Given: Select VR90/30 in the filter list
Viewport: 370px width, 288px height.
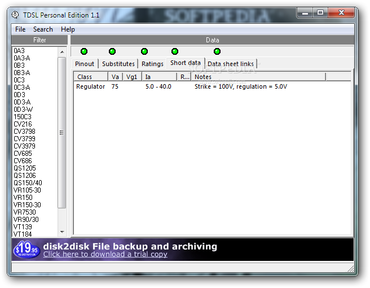Looking at the screenshot, I should click(x=26, y=219).
